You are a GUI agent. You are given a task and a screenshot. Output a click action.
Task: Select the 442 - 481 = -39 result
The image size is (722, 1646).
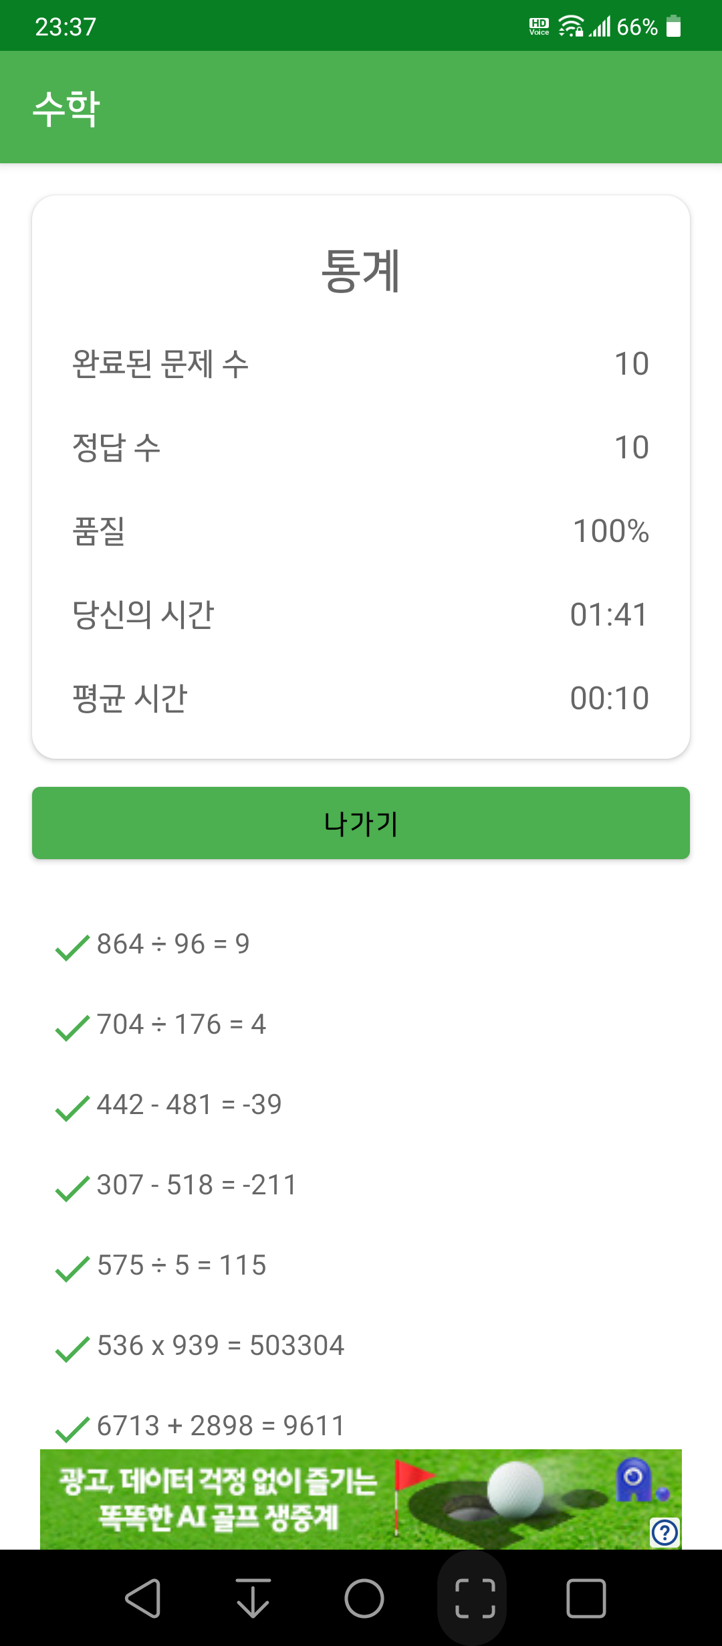[x=189, y=1105]
